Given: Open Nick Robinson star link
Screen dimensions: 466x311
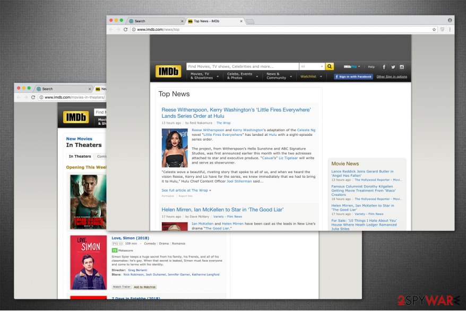Looking at the screenshot, I should [133, 274].
